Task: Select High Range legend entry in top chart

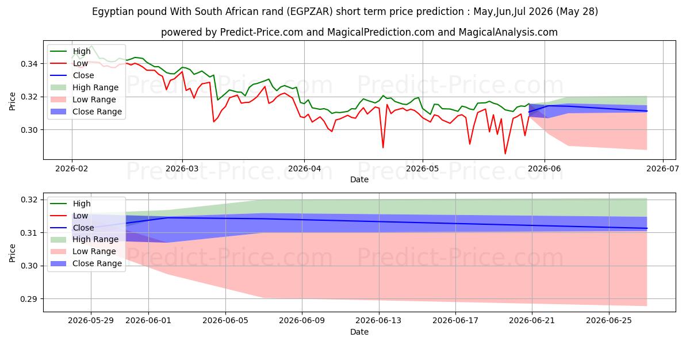Action: (85, 87)
